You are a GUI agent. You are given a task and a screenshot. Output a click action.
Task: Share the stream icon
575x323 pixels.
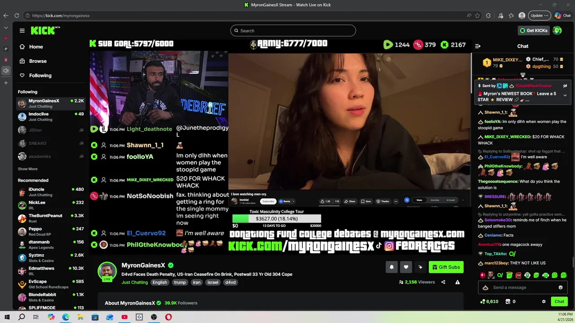point(443,282)
